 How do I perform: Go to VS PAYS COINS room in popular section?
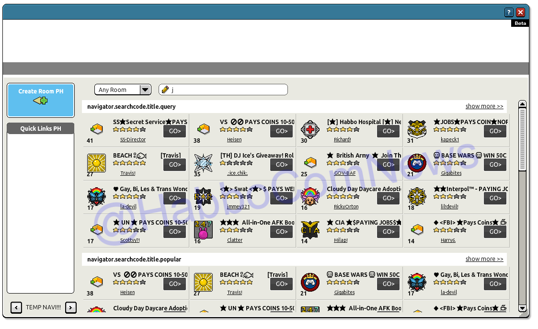tap(175, 284)
